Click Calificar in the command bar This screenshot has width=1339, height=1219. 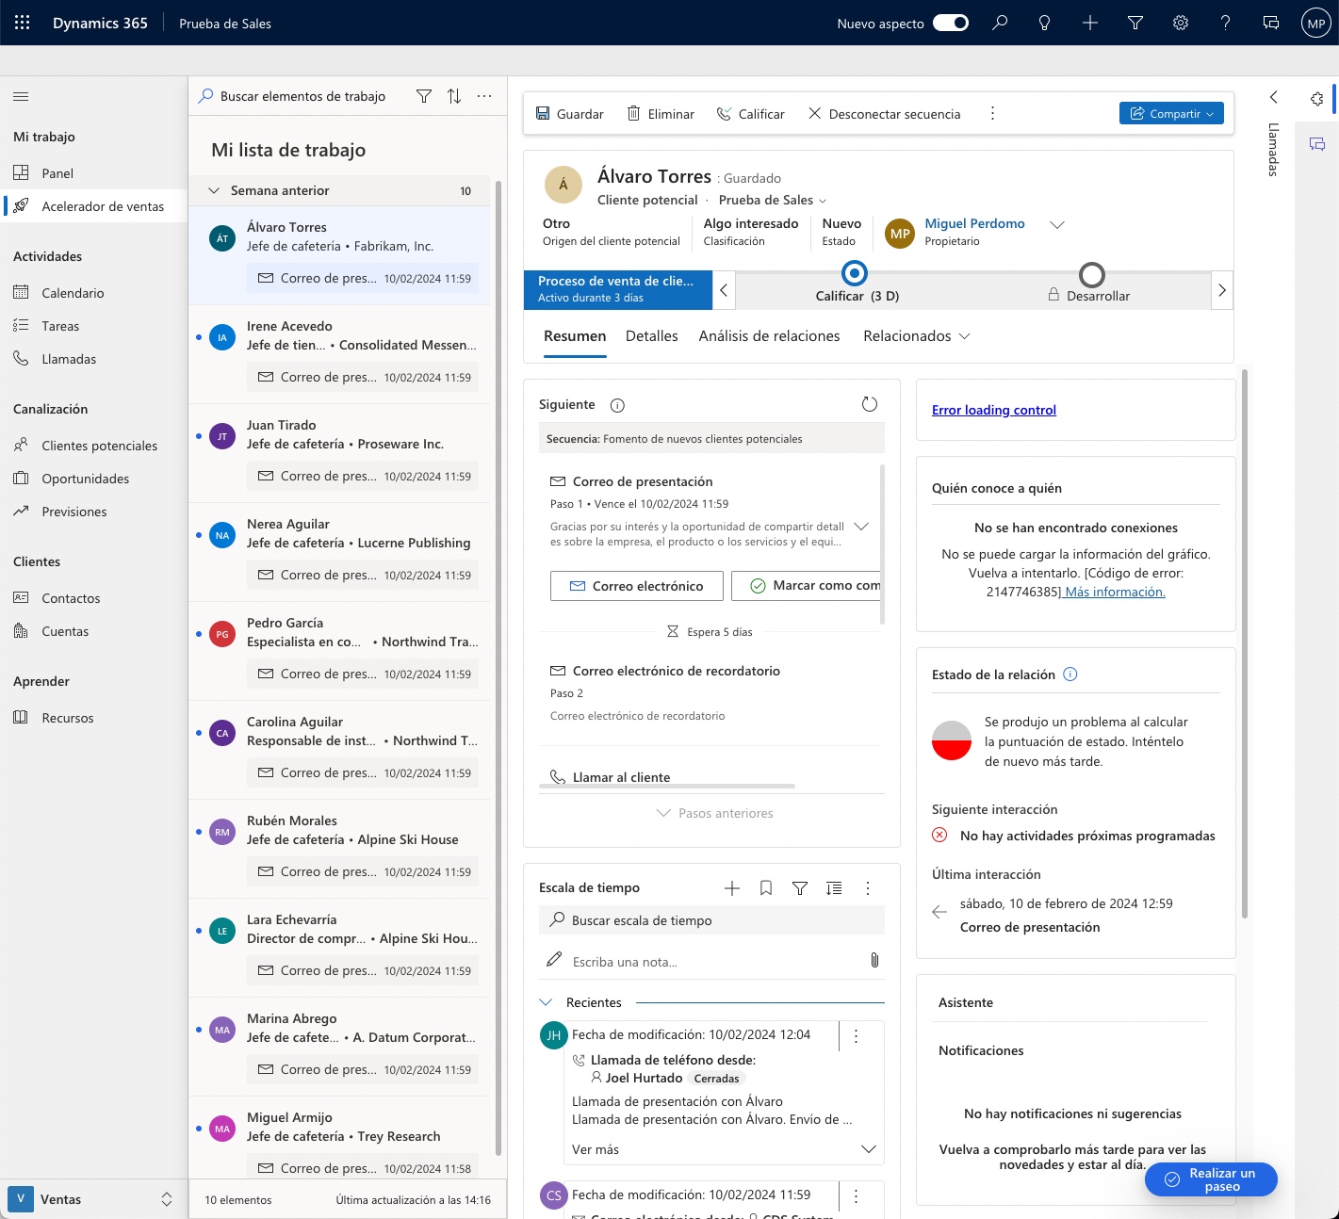751,114
